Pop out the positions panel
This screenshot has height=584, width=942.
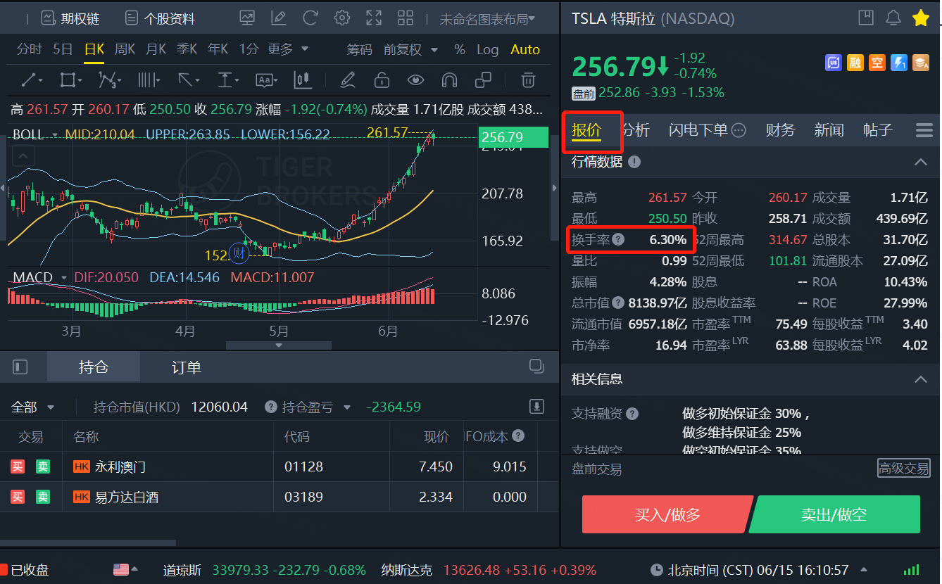tap(536, 366)
